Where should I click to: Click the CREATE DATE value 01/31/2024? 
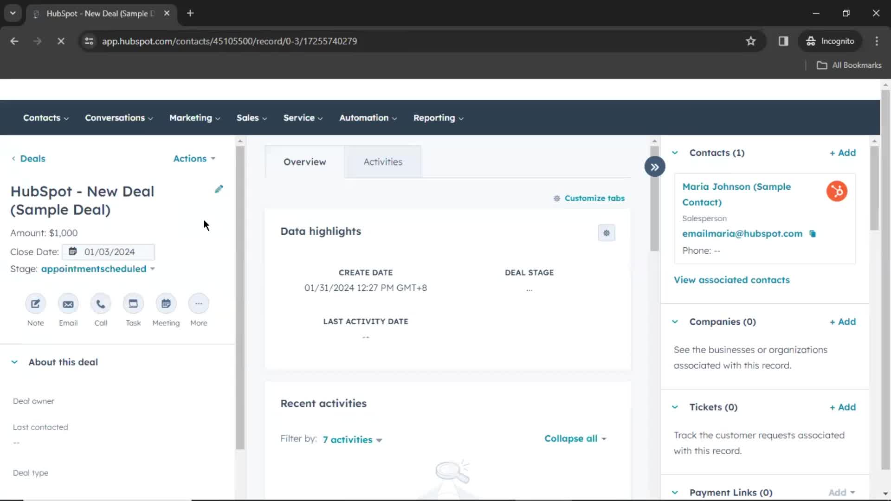pos(366,288)
